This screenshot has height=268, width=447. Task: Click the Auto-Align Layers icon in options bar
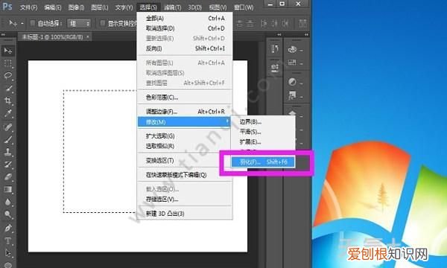[x=302, y=23]
